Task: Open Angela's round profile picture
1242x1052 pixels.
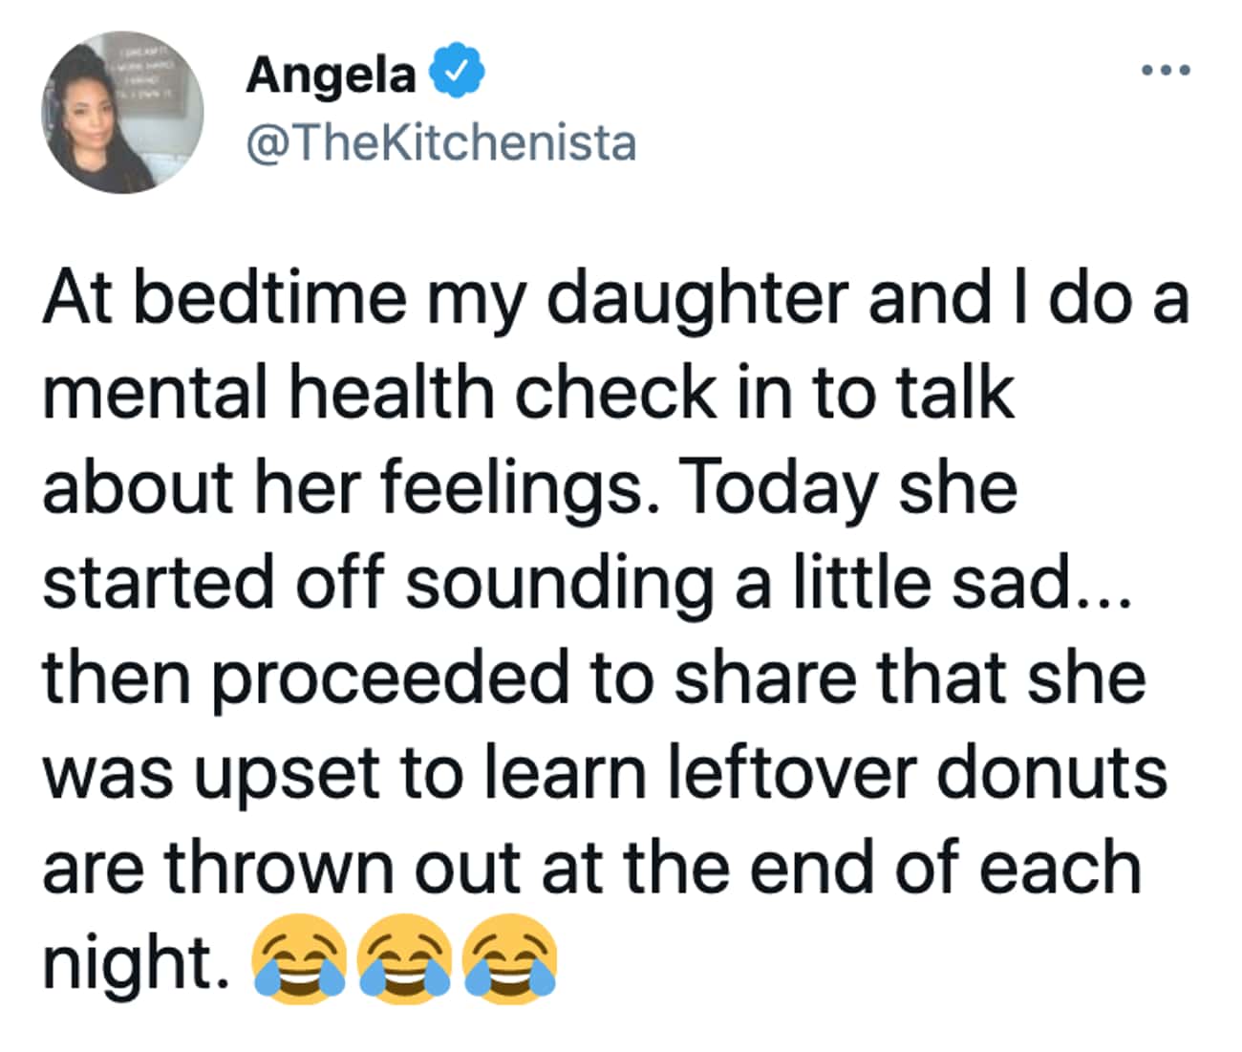Action: tap(122, 113)
